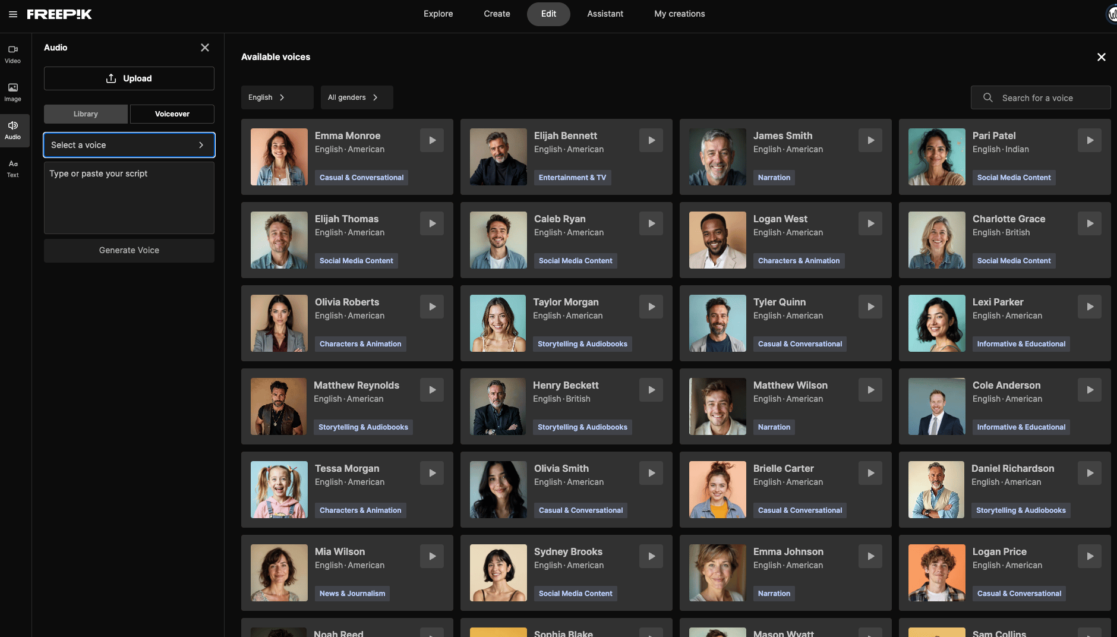Click the Upload button
Image resolution: width=1117 pixels, height=637 pixels.
(x=129, y=78)
